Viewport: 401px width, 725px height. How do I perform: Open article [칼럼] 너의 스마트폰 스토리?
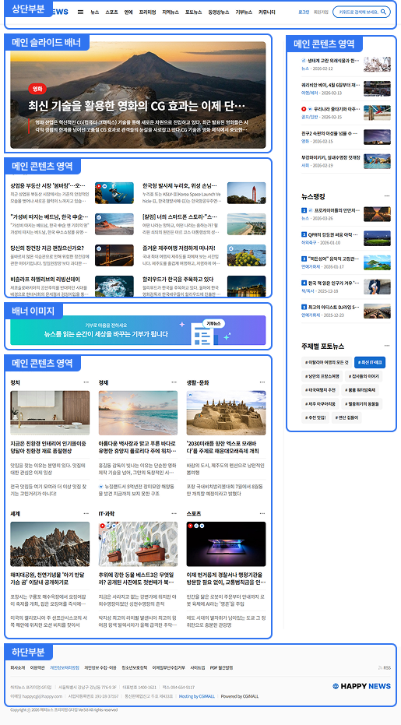pyautogui.click(x=180, y=216)
